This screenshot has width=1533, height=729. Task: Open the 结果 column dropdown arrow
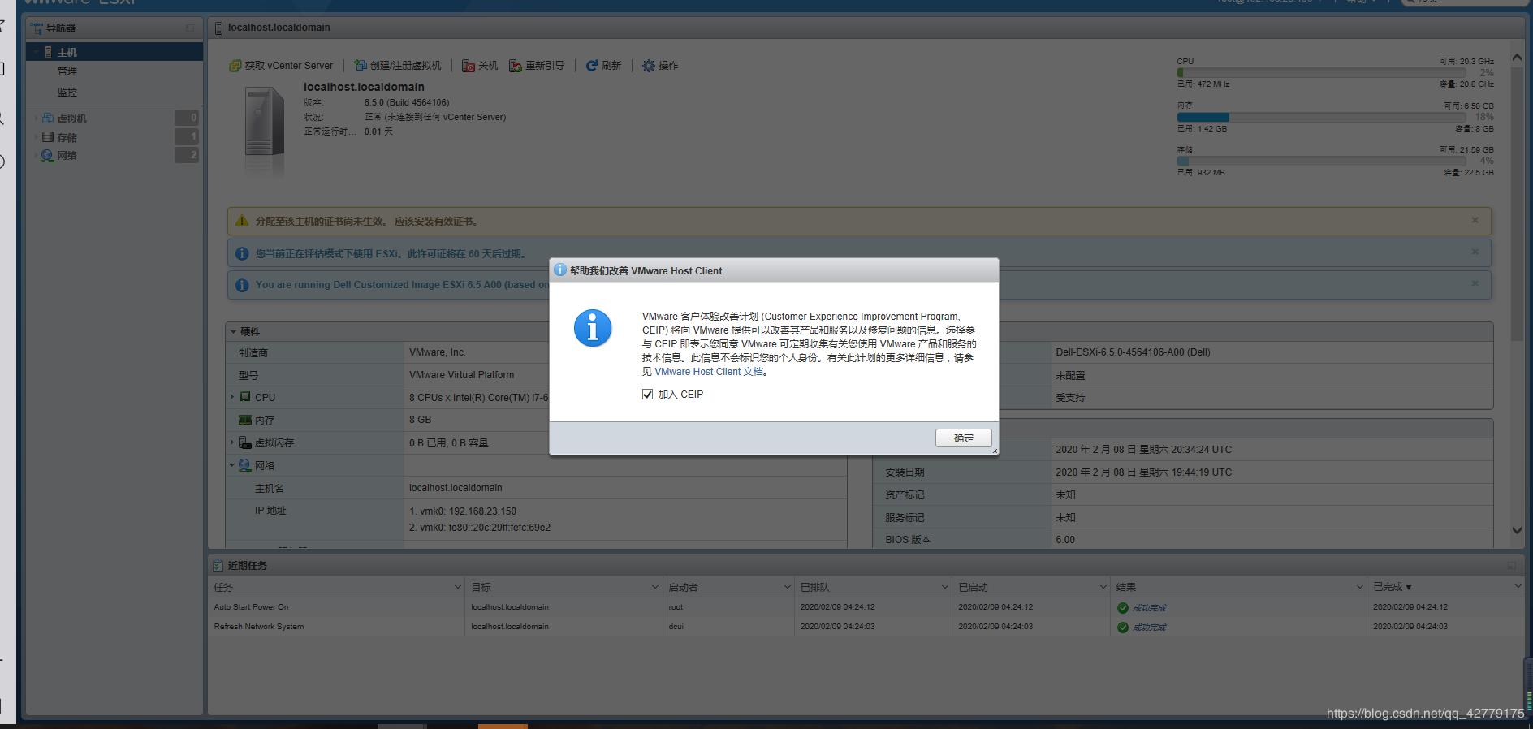coord(1360,587)
